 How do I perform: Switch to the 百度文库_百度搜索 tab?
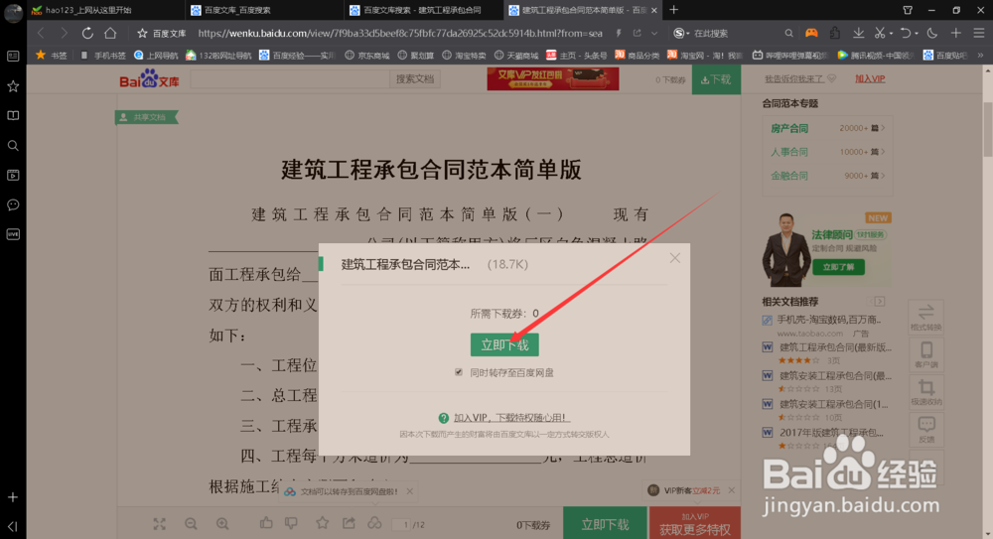265,10
